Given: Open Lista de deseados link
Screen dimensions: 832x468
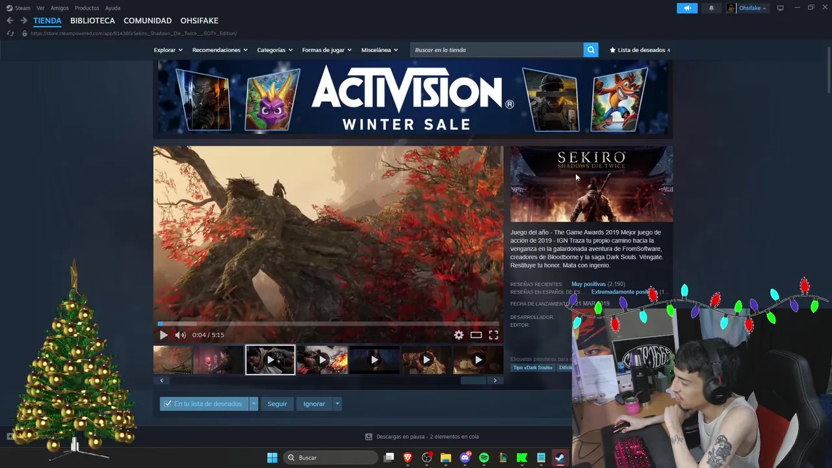Looking at the screenshot, I should tap(641, 50).
